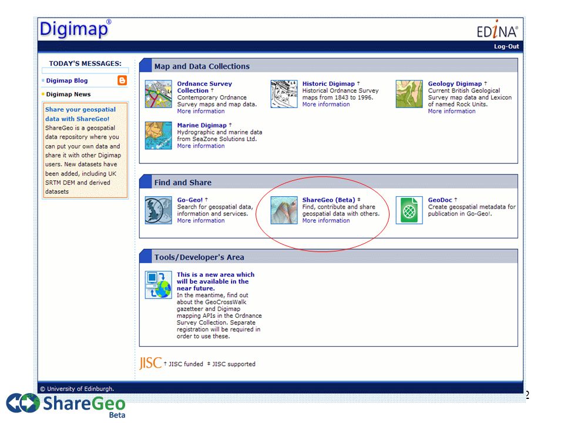This screenshot has height=423, width=564.
Task: Click the Marine Digimap chart icon
Action: [x=158, y=136]
